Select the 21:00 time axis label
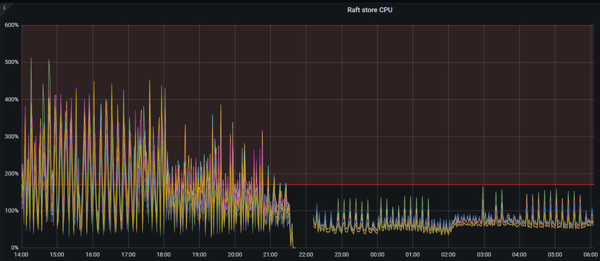 click(270, 254)
